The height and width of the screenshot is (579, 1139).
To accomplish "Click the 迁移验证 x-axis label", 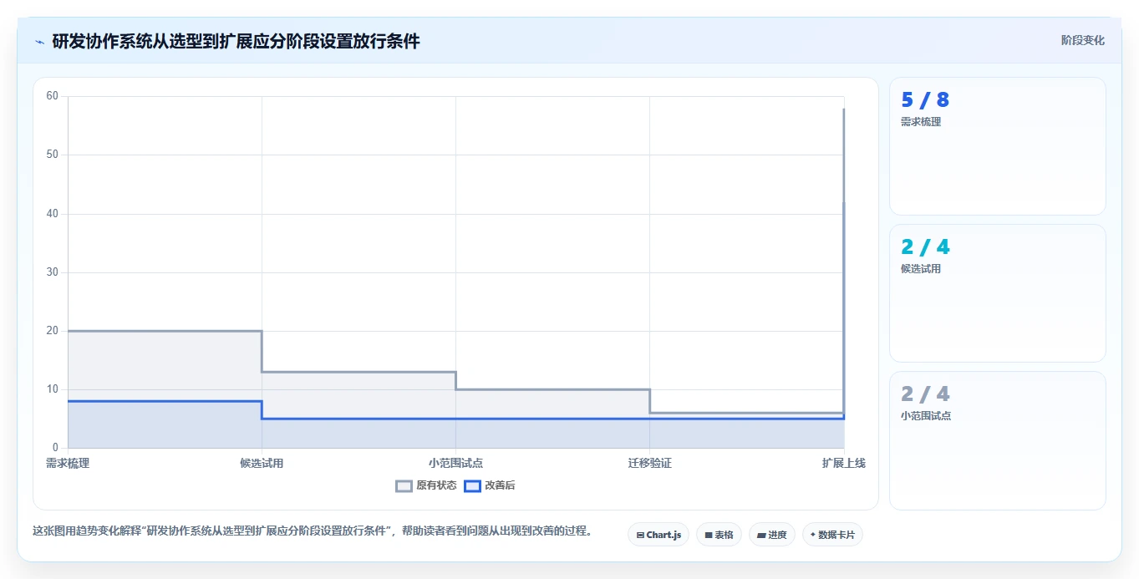I will [x=649, y=463].
